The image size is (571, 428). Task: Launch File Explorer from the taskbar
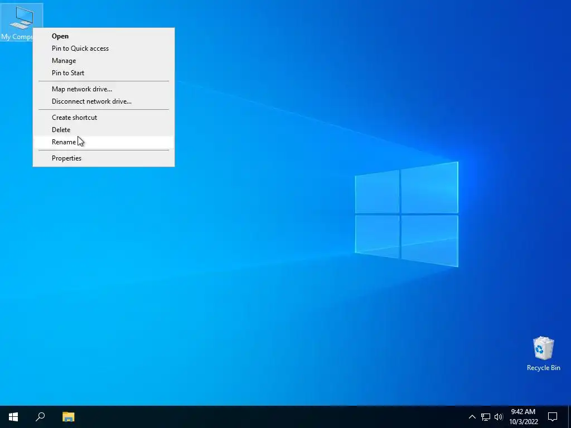pyautogui.click(x=68, y=417)
